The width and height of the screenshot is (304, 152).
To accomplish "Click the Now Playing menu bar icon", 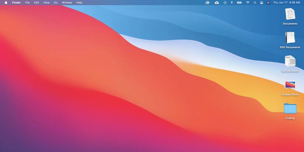I will [225, 3].
